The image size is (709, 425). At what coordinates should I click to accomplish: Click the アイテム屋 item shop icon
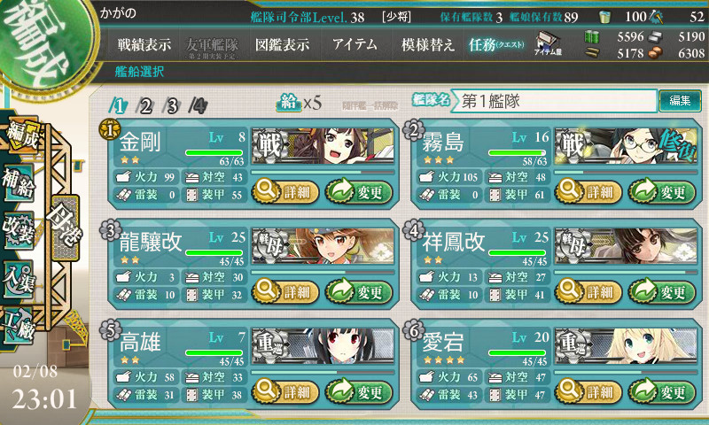pos(548,43)
